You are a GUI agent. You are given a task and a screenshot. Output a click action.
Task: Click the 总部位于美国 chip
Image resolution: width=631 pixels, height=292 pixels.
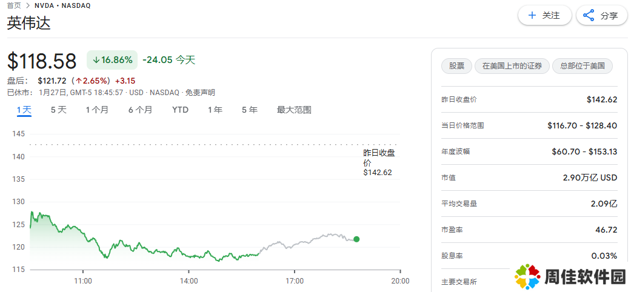(583, 66)
